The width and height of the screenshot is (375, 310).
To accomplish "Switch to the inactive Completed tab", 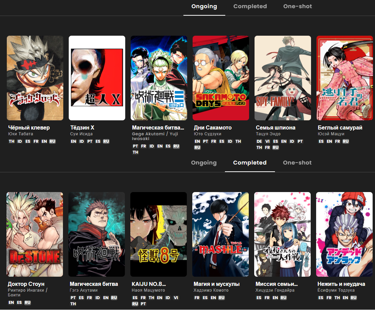I will (250, 6).
